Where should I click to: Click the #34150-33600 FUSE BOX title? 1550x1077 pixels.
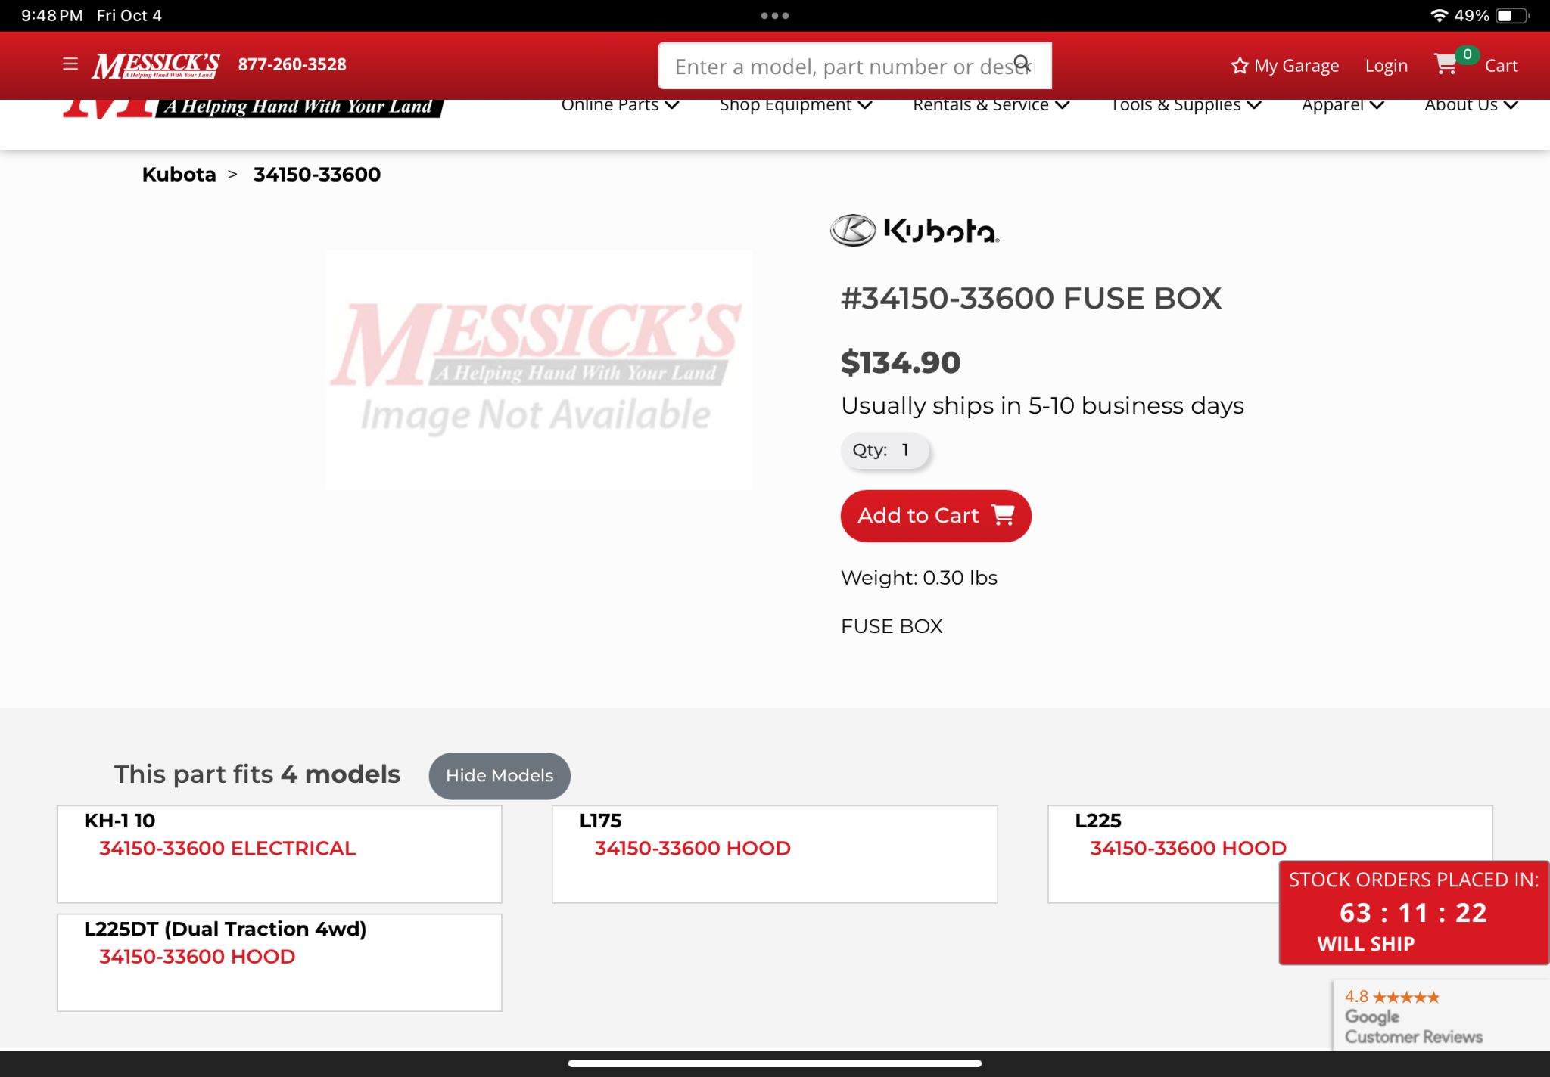coord(1031,299)
